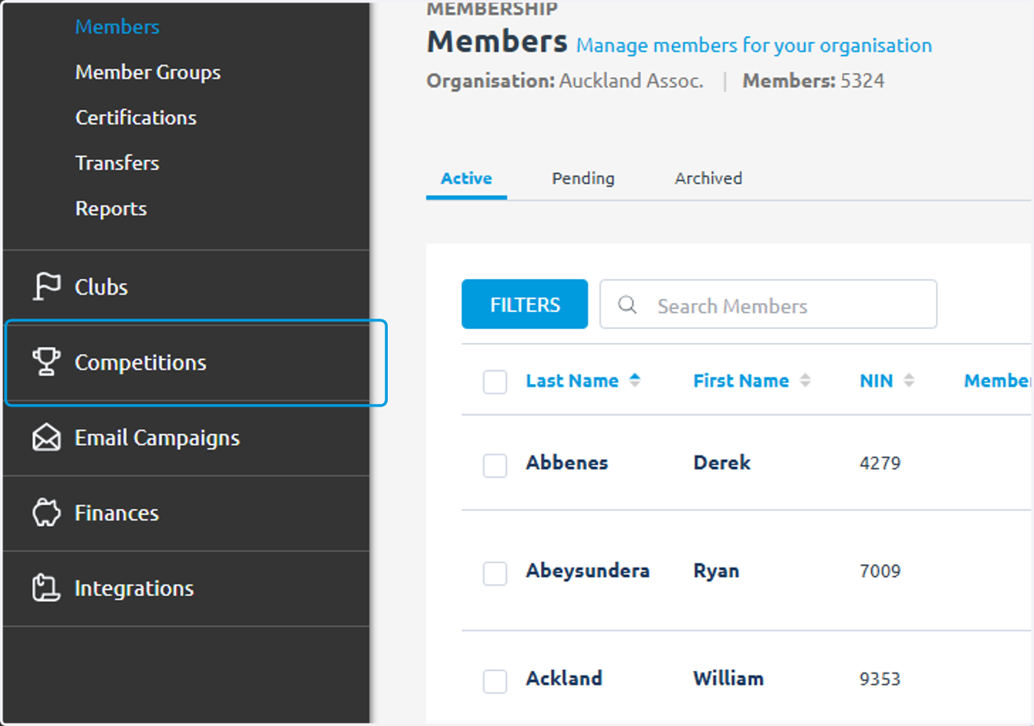The image size is (1034, 726).
Task: Open the Integrations sidebar section
Action: (x=186, y=588)
